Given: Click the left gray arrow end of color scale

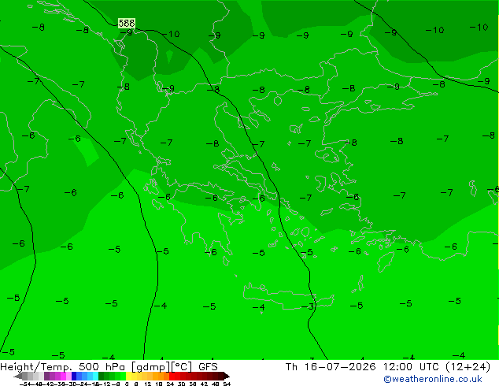Looking at the screenshot, I should 18,376.
